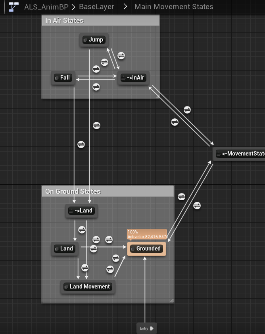This screenshot has width=265, height=334.
Task: Navigate to BaseLayer breadcrumb
Action: coord(96,7)
